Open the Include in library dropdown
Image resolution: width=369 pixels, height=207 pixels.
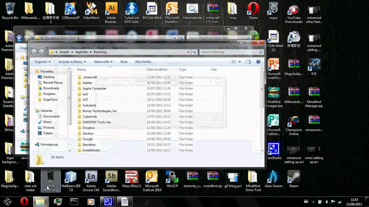coord(72,62)
